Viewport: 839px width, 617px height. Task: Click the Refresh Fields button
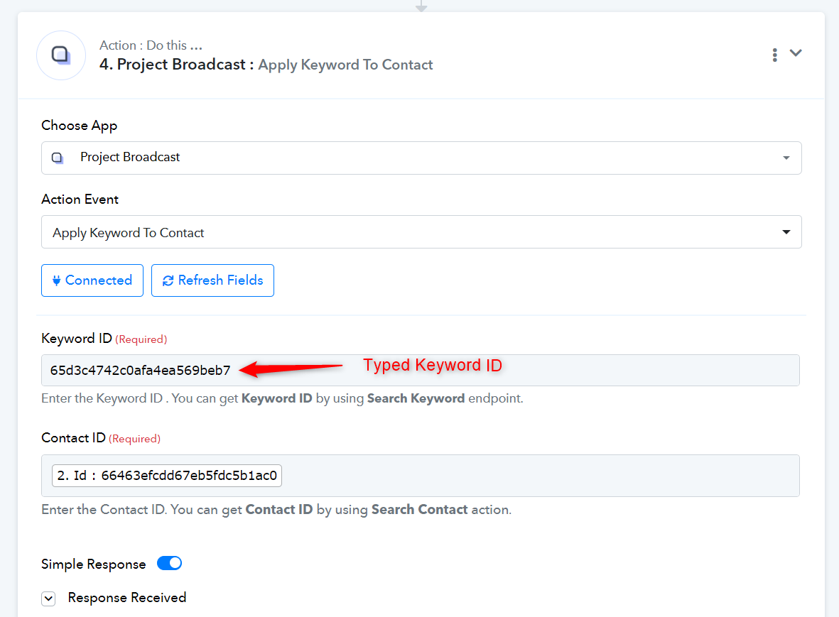tap(212, 280)
